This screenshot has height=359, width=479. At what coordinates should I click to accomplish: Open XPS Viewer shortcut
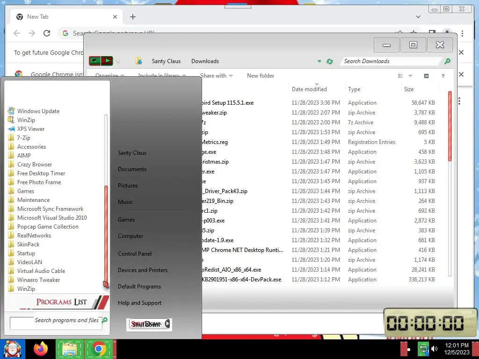point(26,129)
